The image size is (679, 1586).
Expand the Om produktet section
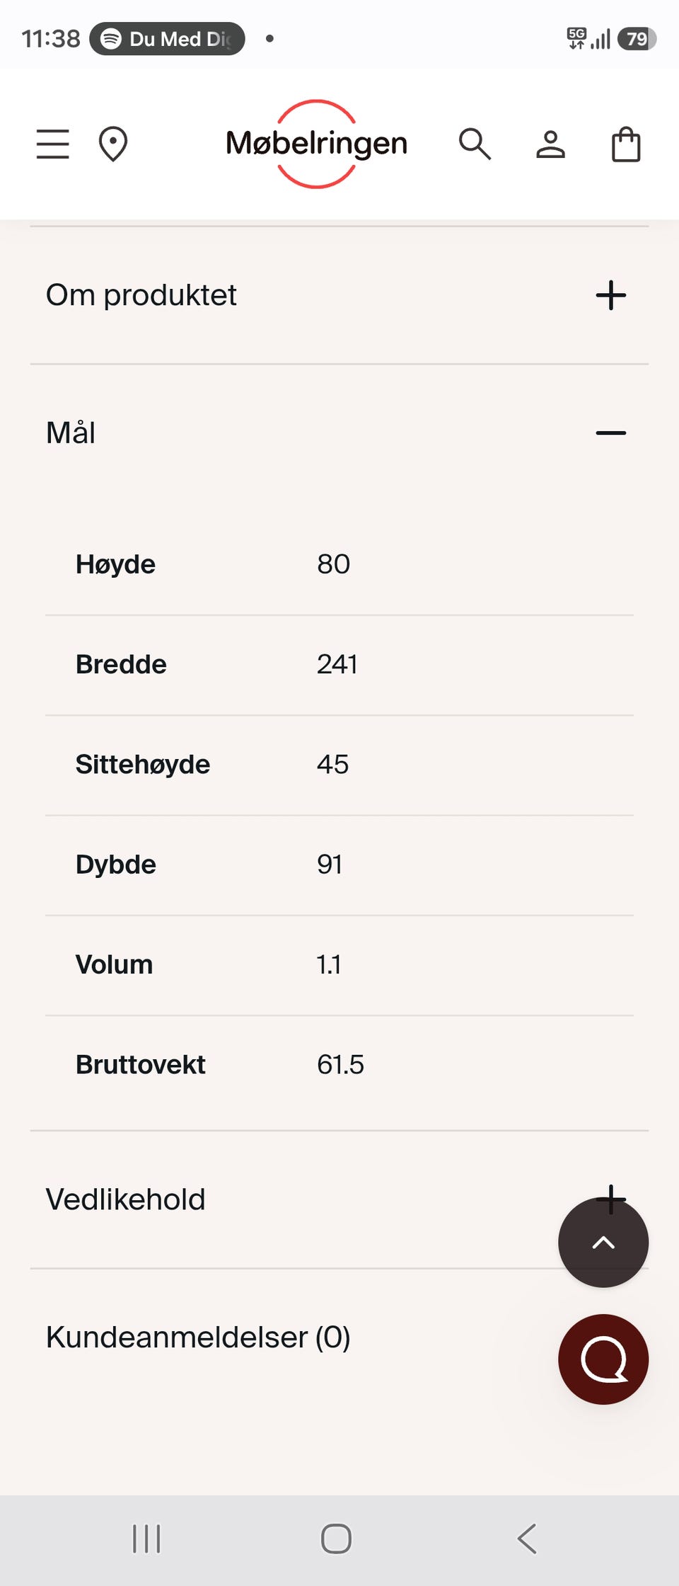339,295
